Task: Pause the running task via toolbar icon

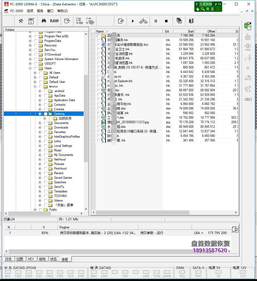Action: coord(155,21)
